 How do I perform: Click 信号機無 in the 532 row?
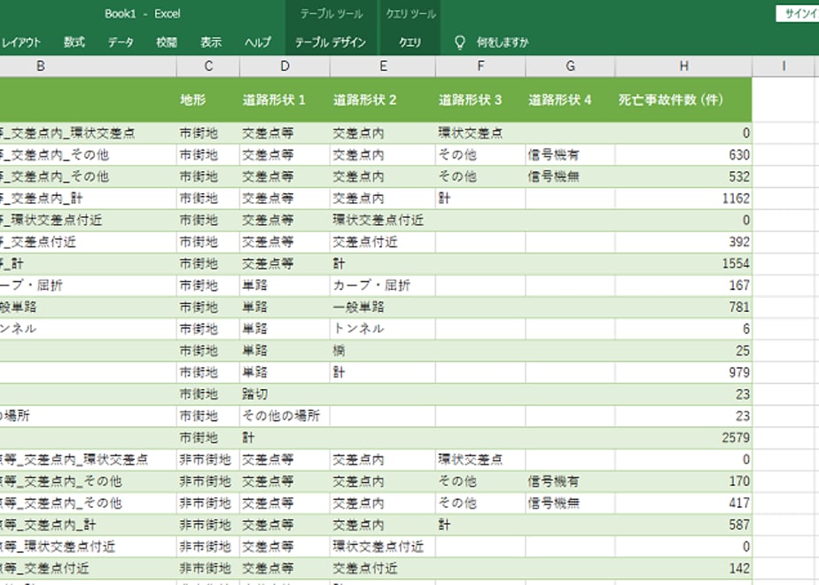tap(571, 177)
